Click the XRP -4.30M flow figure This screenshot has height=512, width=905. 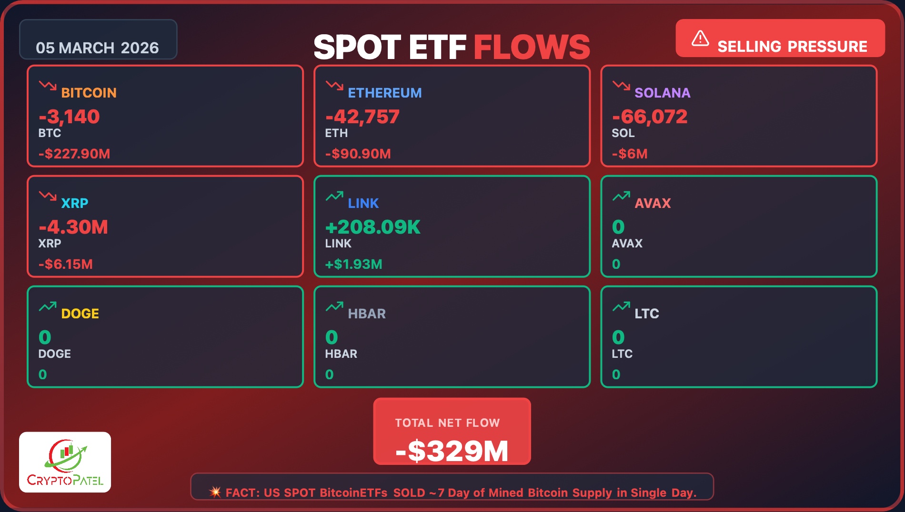73,227
